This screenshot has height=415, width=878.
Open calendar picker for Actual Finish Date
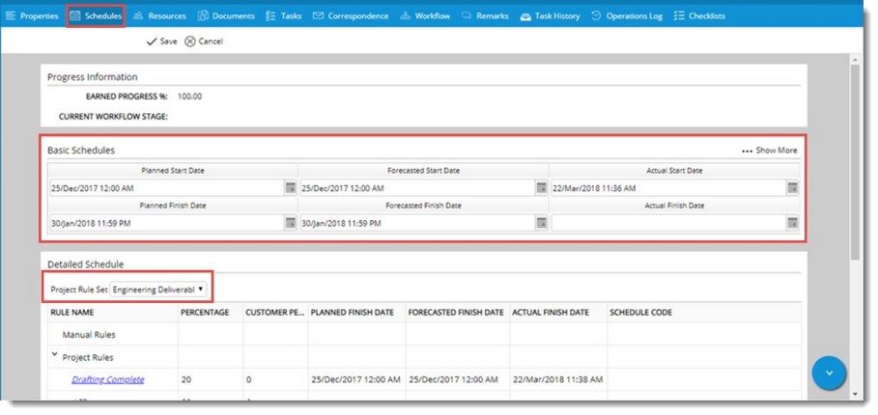(791, 223)
